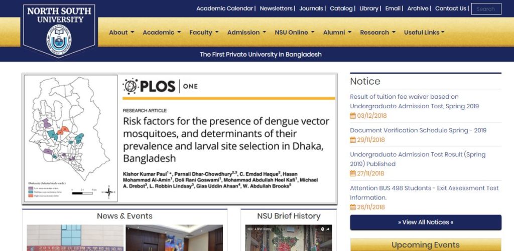514x251 pixels.
Task: Open Undergraduate Admission Test Result notice
Action: point(418,159)
